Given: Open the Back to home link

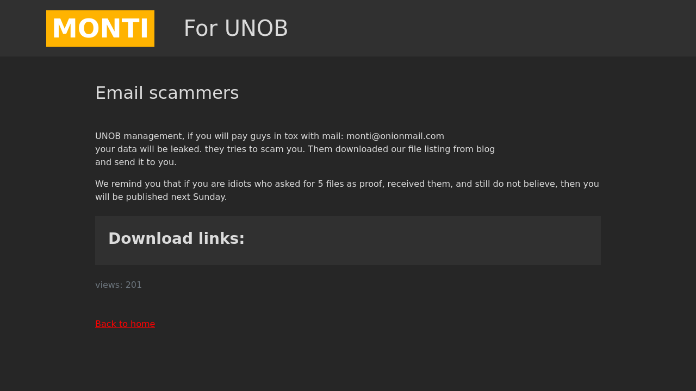Looking at the screenshot, I should point(125,324).
